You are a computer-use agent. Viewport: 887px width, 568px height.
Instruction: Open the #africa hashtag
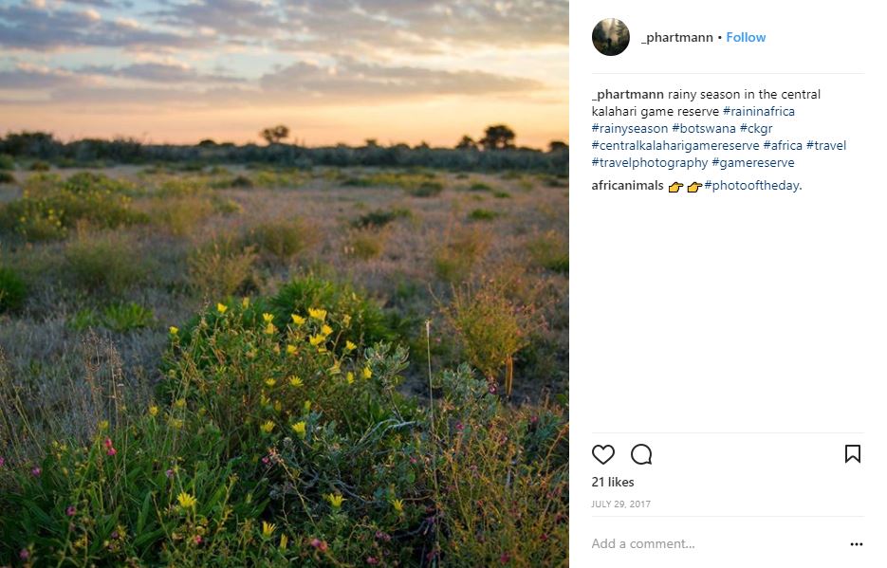782,146
